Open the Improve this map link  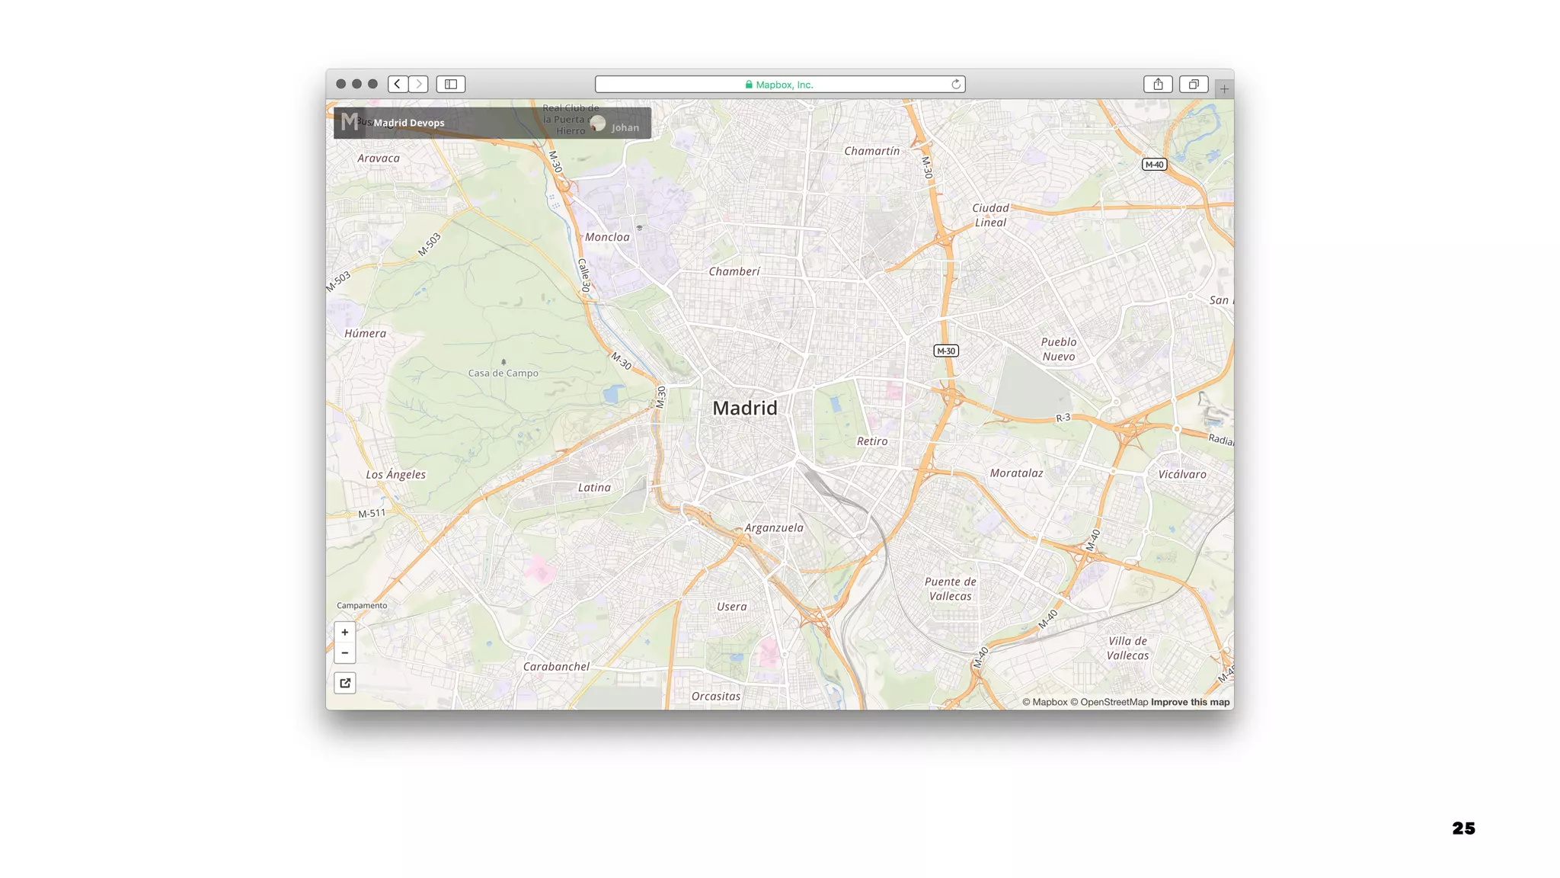[1190, 703]
